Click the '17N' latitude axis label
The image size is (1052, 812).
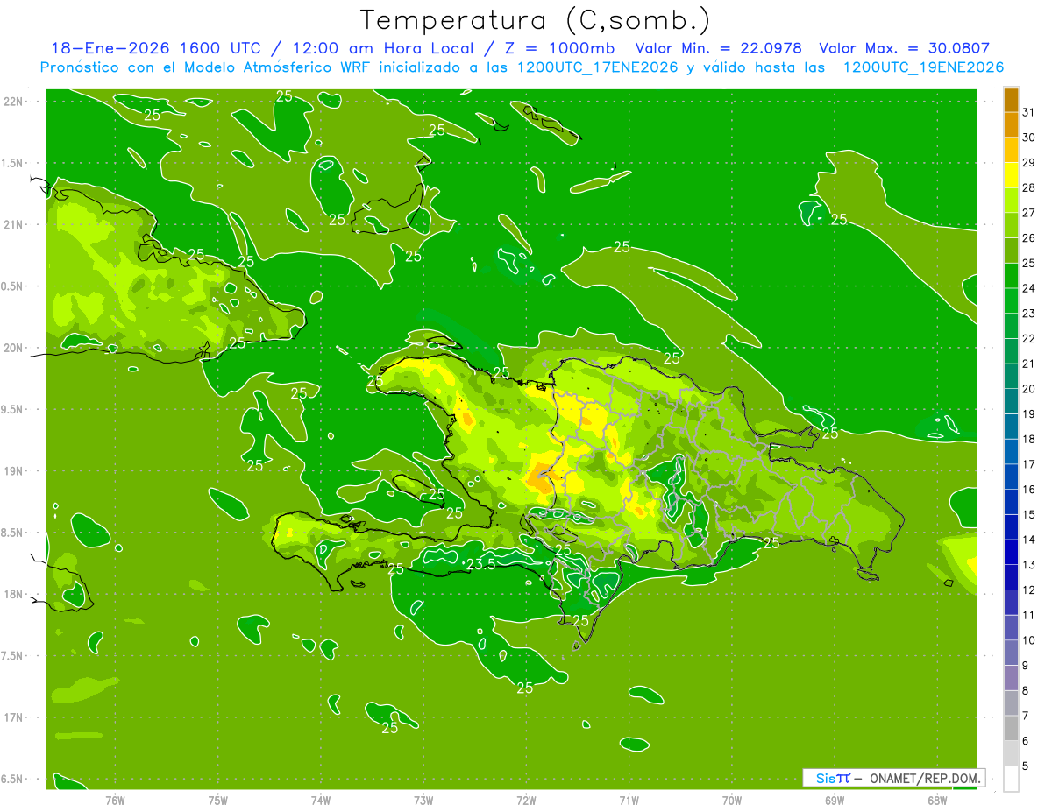(12, 717)
